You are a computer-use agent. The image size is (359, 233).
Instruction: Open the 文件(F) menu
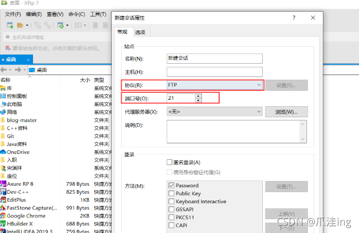pos(13,14)
